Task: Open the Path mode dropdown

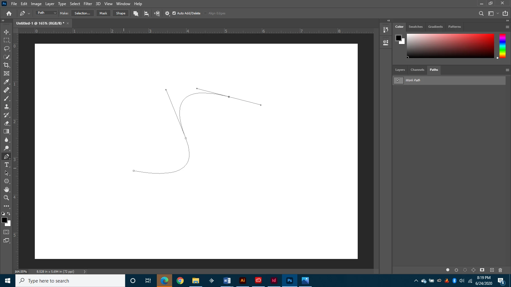Action: pyautogui.click(x=46, y=13)
